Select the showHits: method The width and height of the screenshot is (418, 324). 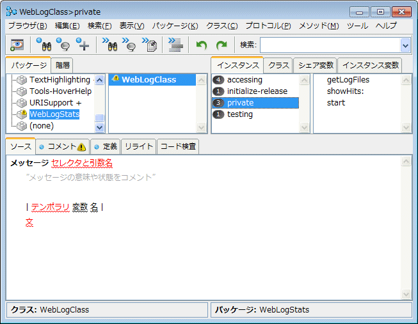click(345, 91)
